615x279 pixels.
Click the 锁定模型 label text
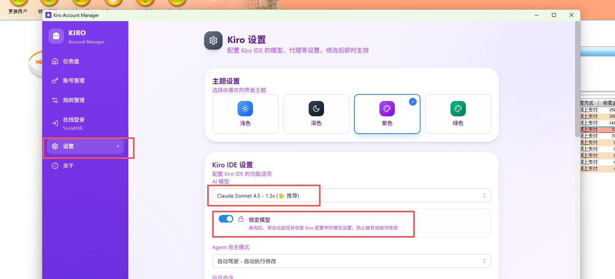[259, 220]
